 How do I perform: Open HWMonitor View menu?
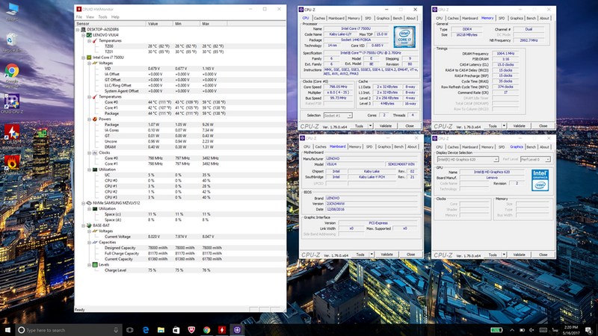click(x=90, y=17)
